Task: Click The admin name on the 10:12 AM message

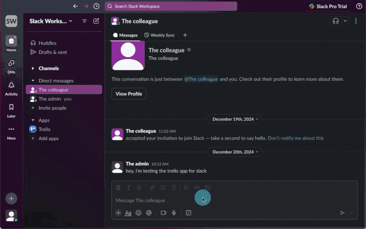Action: click(137, 164)
